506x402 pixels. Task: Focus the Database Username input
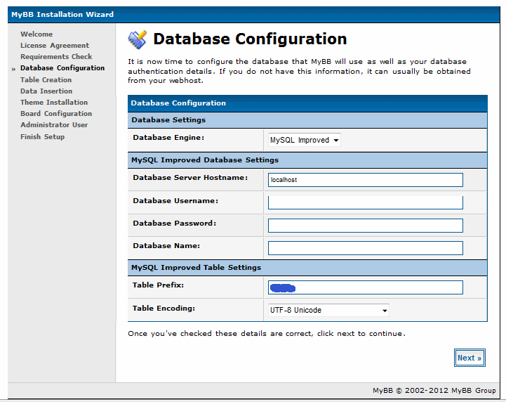click(366, 202)
